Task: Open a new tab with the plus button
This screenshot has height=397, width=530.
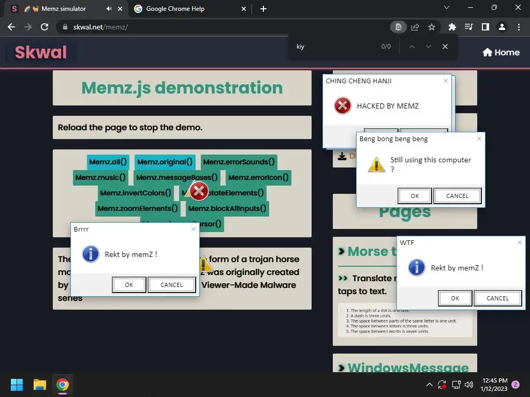Action: pyautogui.click(x=263, y=9)
